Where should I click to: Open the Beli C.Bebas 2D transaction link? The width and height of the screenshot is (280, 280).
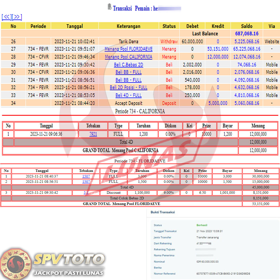click(129, 64)
